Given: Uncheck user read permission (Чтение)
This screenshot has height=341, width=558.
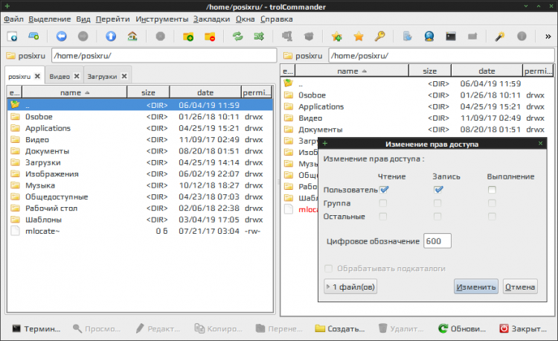Looking at the screenshot, I should tap(385, 190).
